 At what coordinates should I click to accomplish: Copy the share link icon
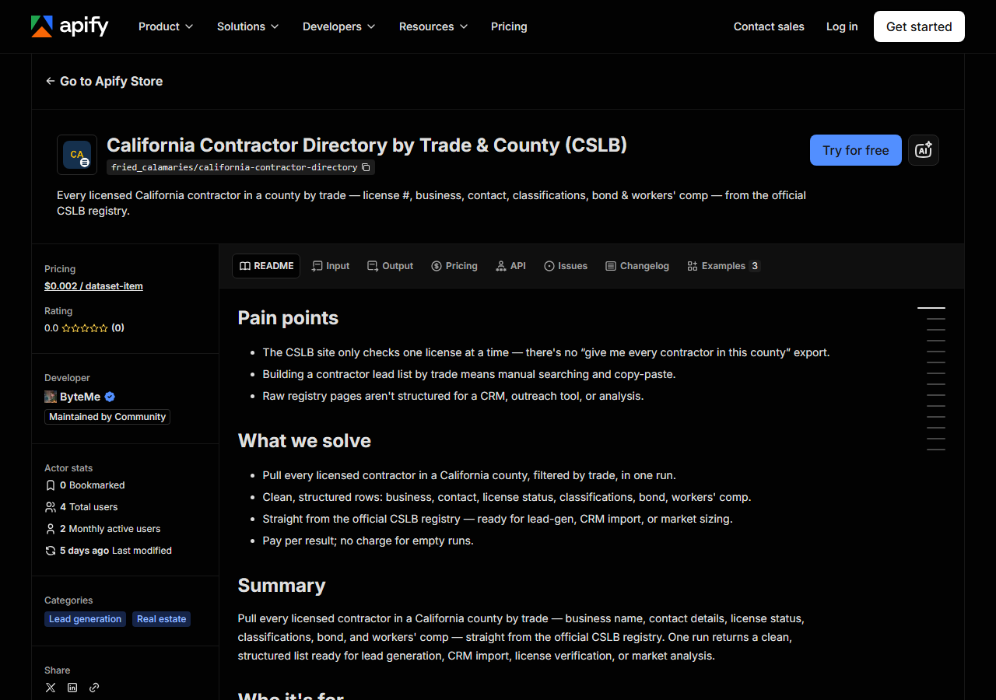94,688
